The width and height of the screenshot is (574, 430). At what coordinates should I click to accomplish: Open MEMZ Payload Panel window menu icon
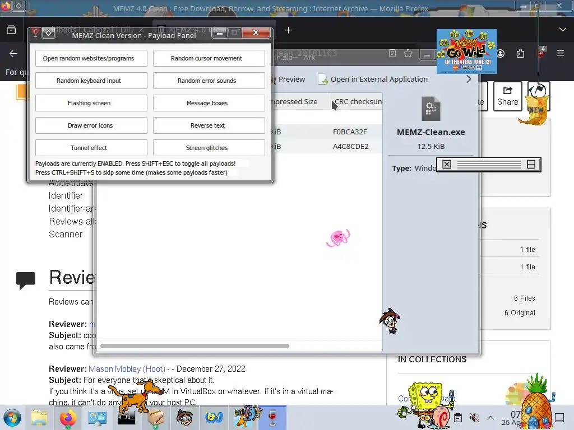pyautogui.click(x=48, y=33)
